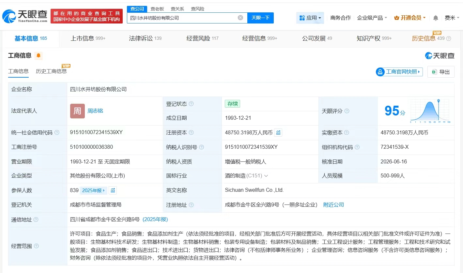Screen dimensions: 463x273
Task: Open help icon next to 纳税人识别号
Action: [202, 147]
